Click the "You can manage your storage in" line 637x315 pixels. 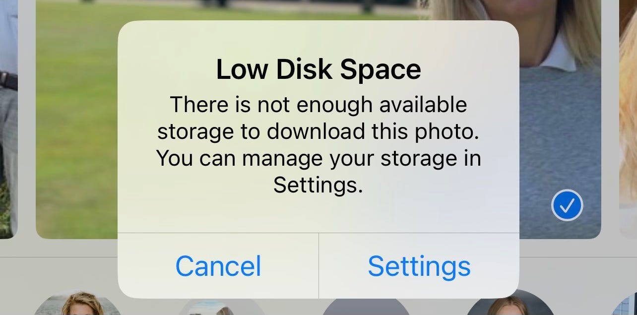318,158
